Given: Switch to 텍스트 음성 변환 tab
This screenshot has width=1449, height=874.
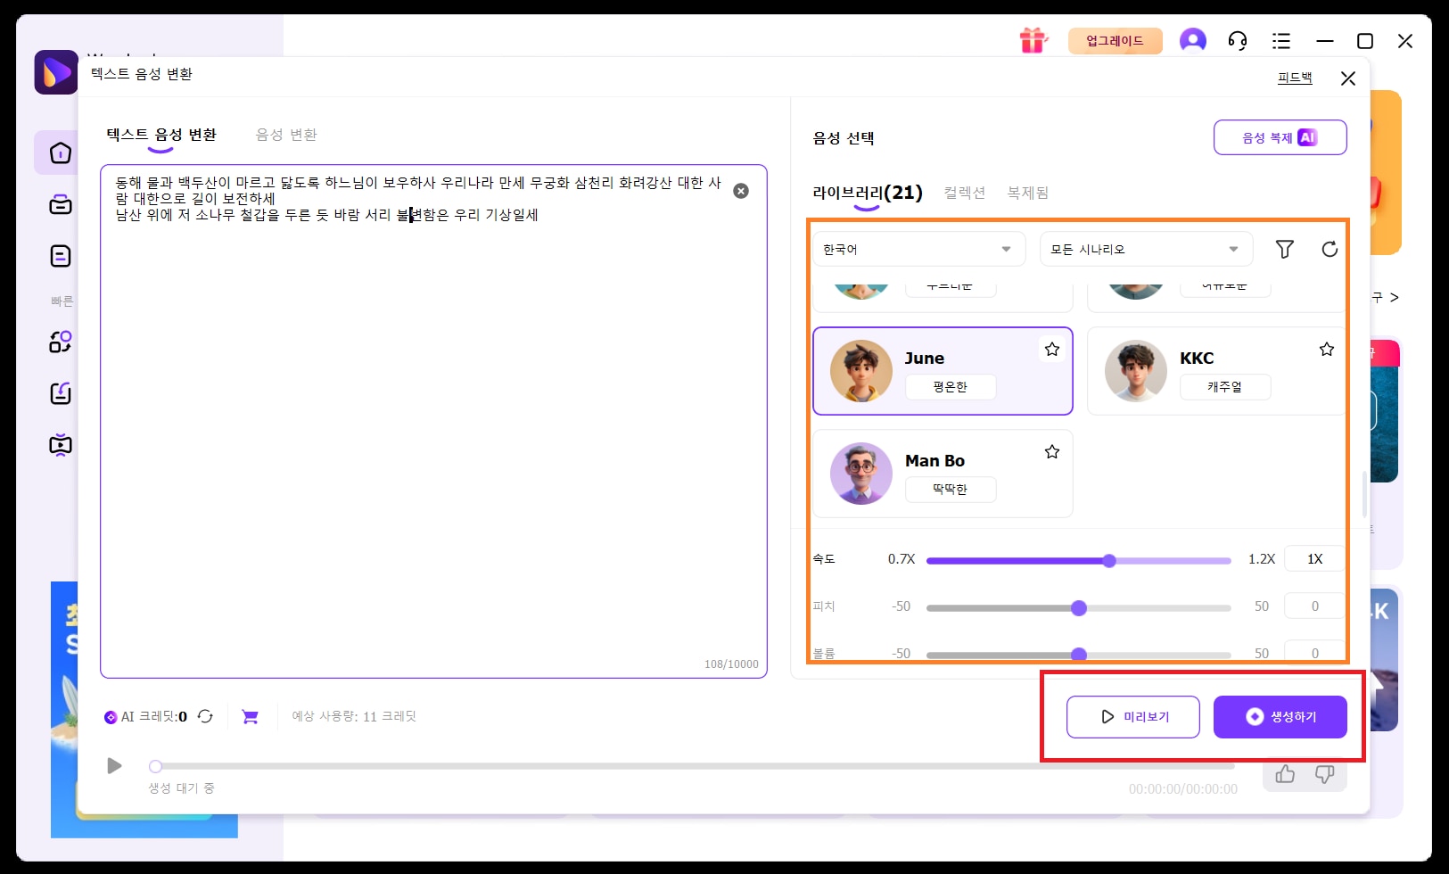Looking at the screenshot, I should [x=161, y=135].
